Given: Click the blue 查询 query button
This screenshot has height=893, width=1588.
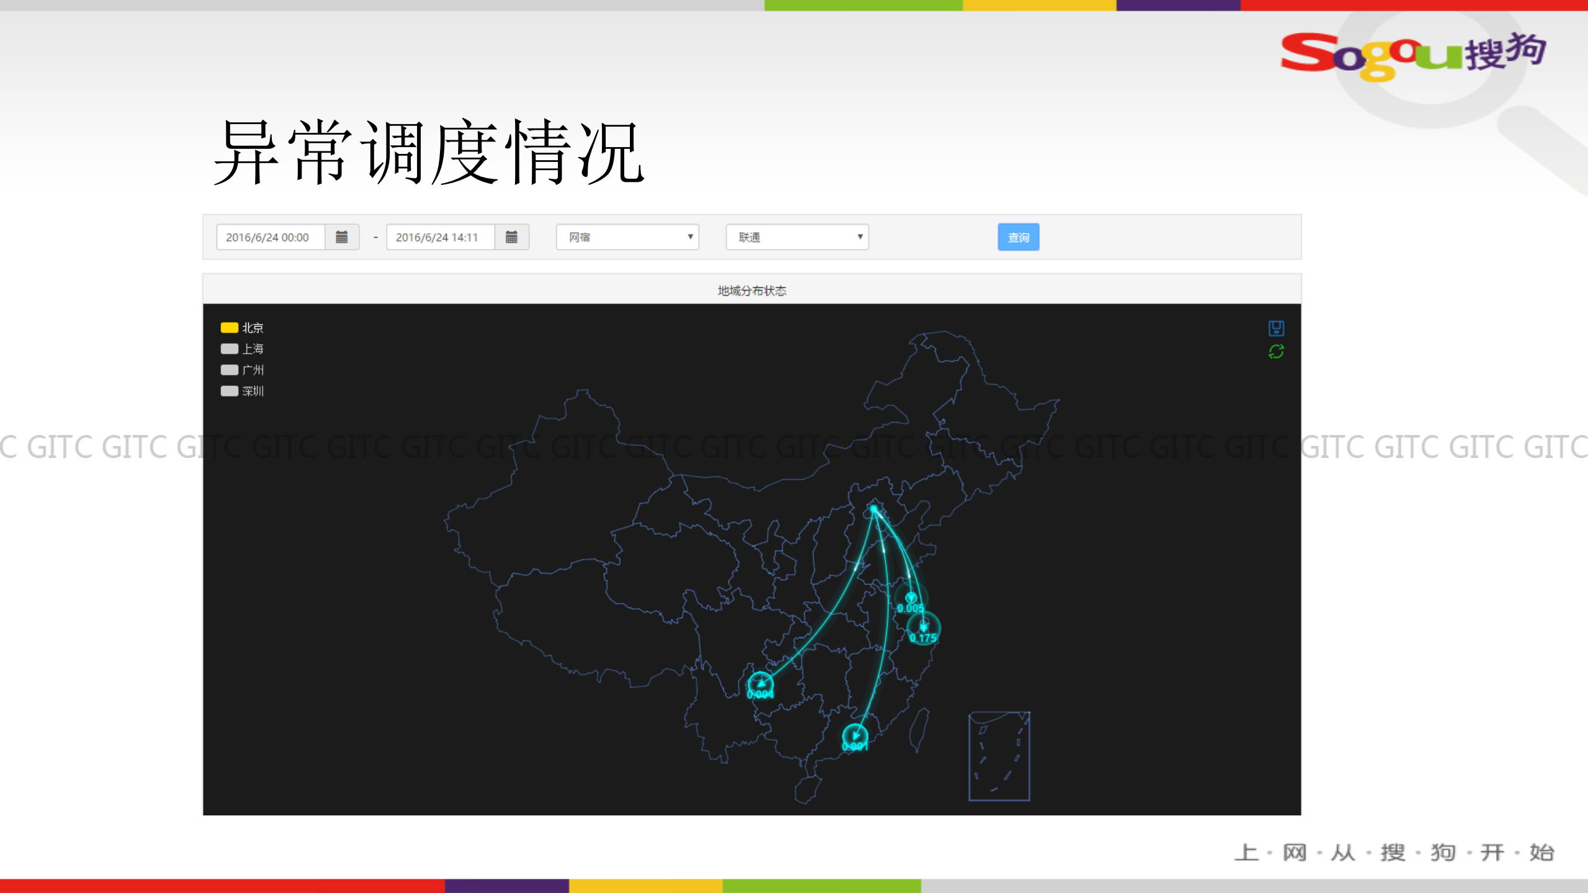Looking at the screenshot, I should (1018, 236).
